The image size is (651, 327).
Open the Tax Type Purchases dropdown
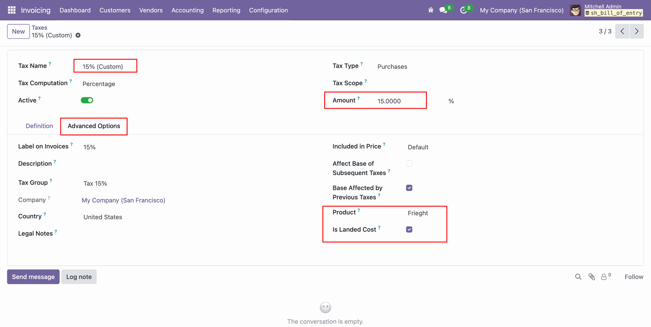tap(392, 67)
